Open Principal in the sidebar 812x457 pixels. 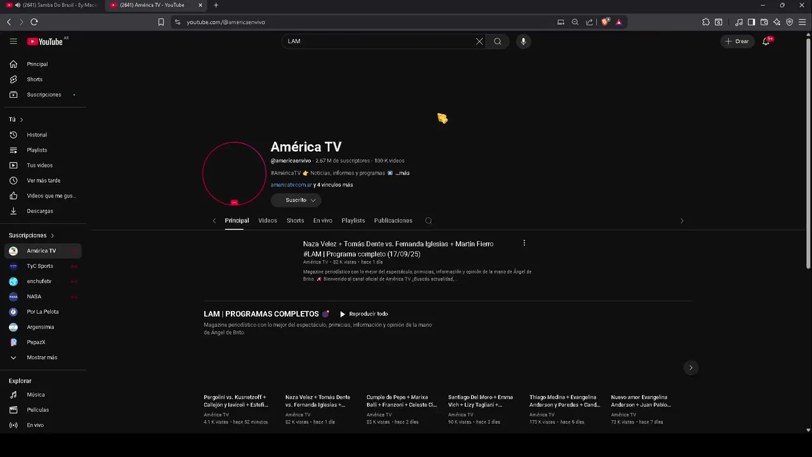(x=43, y=64)
